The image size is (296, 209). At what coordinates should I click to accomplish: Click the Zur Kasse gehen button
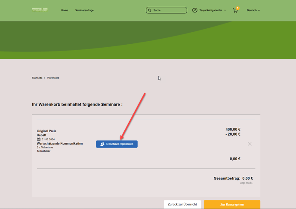click(232, 205)
